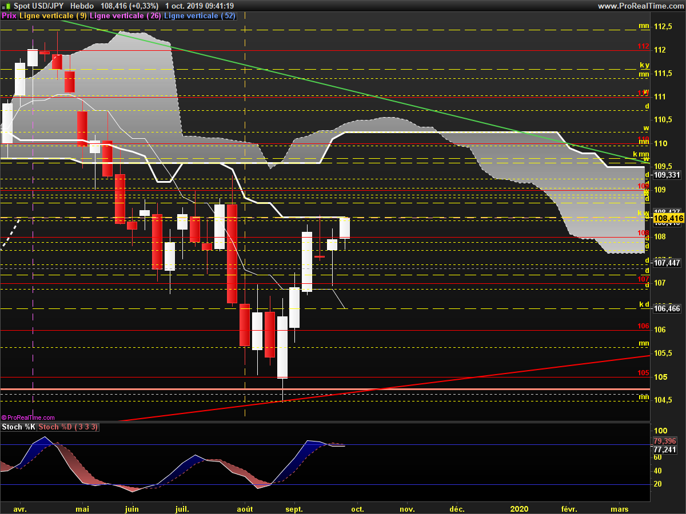Image resolution: width=686 pixels, height=514 pixels.
Task: Click the 100 level on stochastic scale
Action: 660,431
